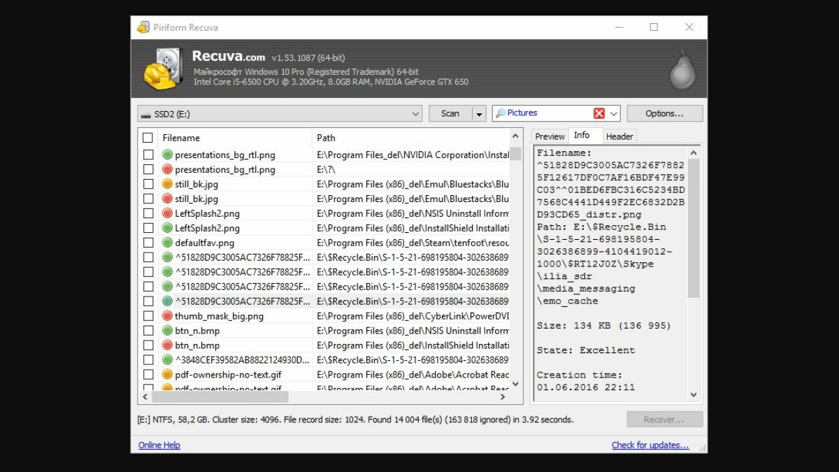
Task: Click red status dot of NSIS LeftSplash2.png
Action: 167,213
